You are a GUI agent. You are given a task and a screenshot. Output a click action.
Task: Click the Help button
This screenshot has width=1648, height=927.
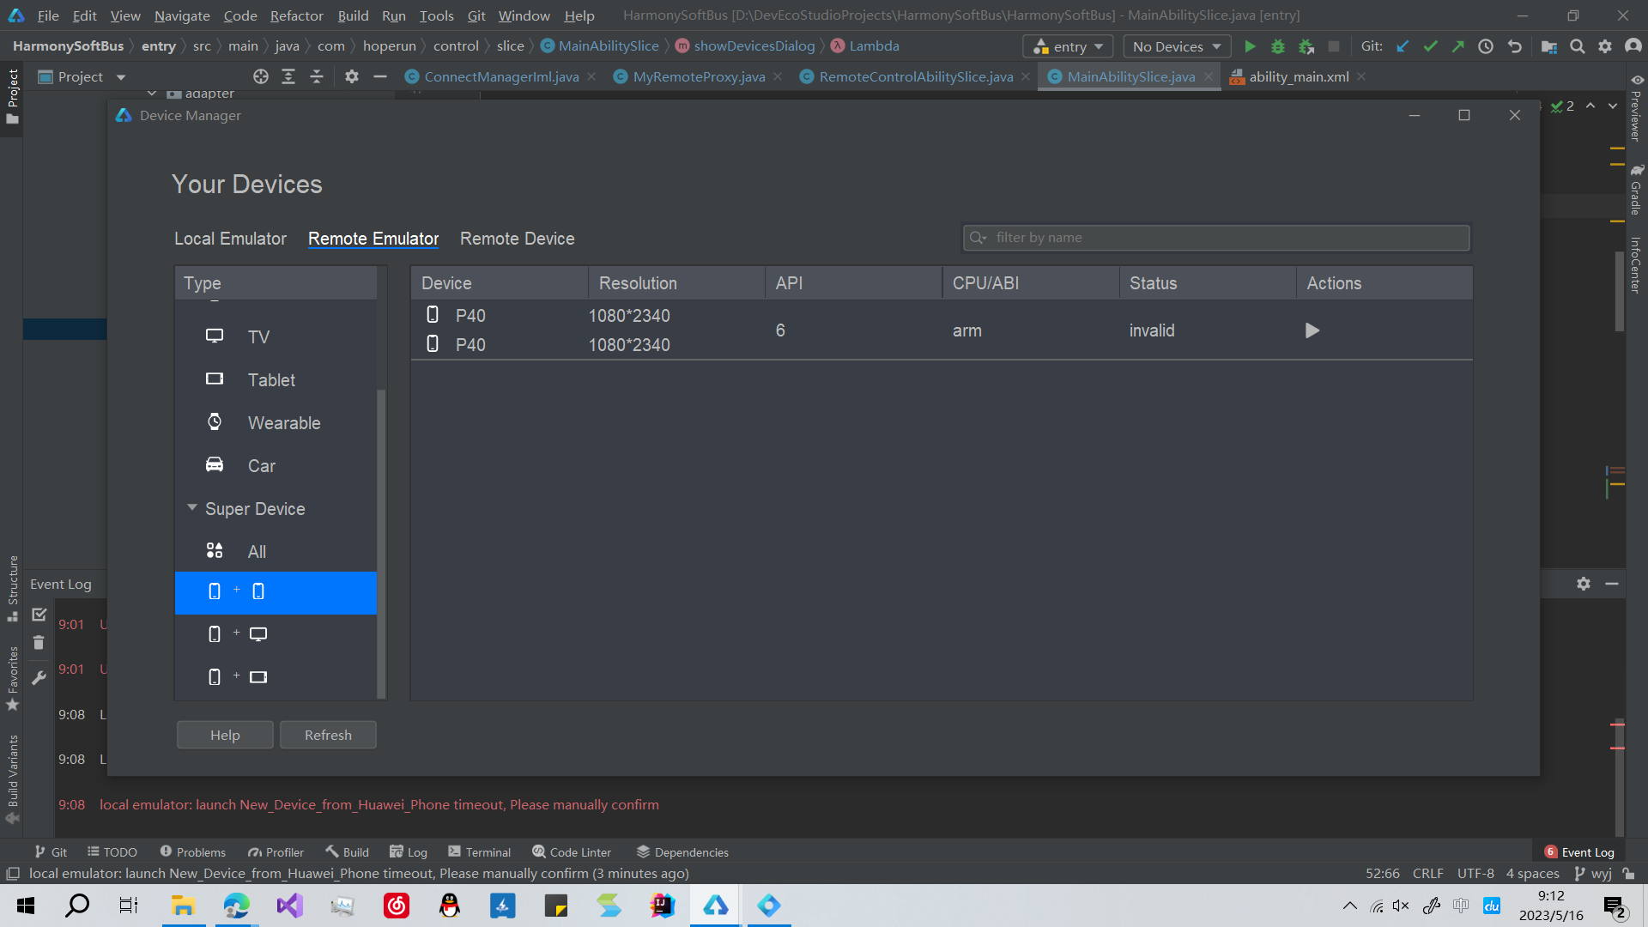225,735
